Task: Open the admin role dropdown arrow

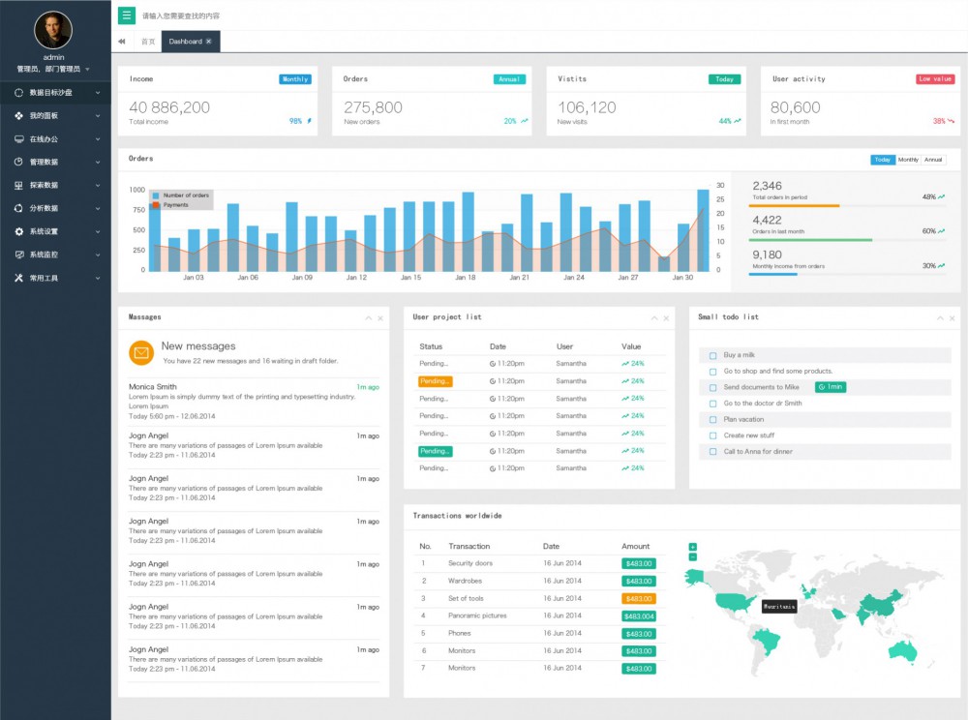Action: tap(87, 70)
